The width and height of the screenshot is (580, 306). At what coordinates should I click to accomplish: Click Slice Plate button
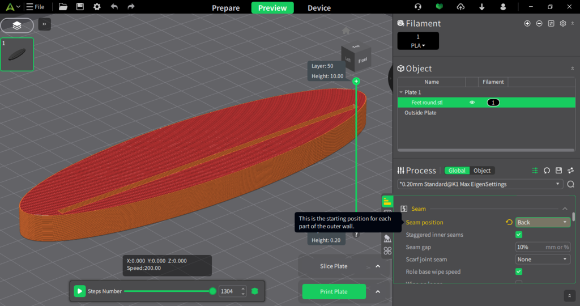point(334,266)
